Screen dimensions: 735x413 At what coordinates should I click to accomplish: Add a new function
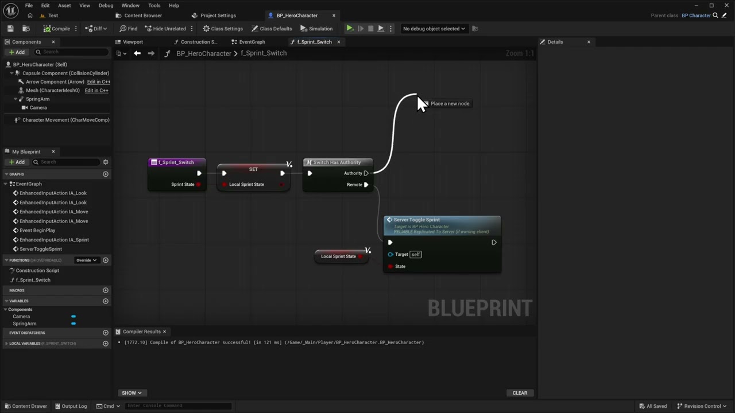pos(106,260)
